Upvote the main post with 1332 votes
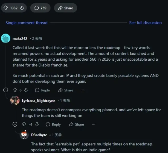Image resolution: width=168 pixels, height=153 pixels. (x=6, y=8)
